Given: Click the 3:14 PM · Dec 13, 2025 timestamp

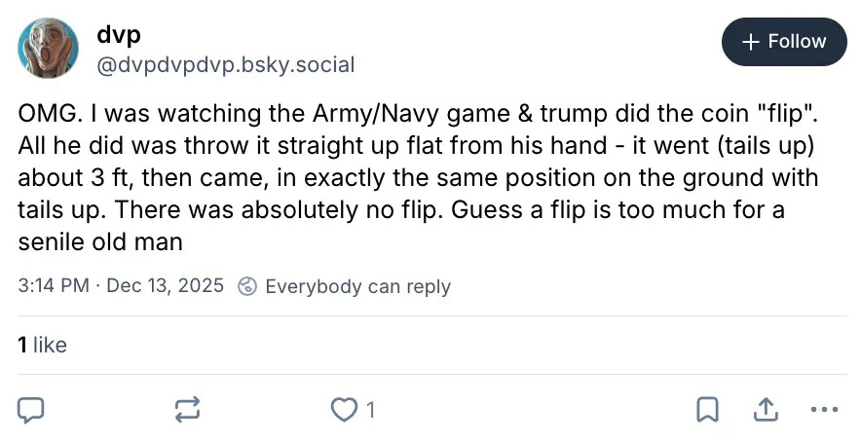Looking at the screenshot, I should pyautogui.click(x=121, y=286).
